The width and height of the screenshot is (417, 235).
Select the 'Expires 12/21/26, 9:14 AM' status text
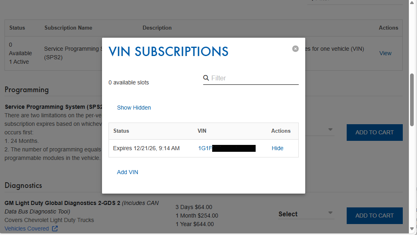(146, 148)
